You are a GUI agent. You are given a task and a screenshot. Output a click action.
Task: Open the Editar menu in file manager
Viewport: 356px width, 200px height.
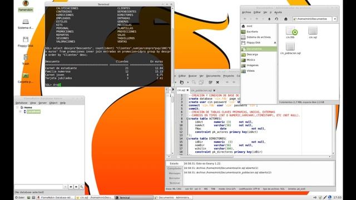tap(257, 12)
